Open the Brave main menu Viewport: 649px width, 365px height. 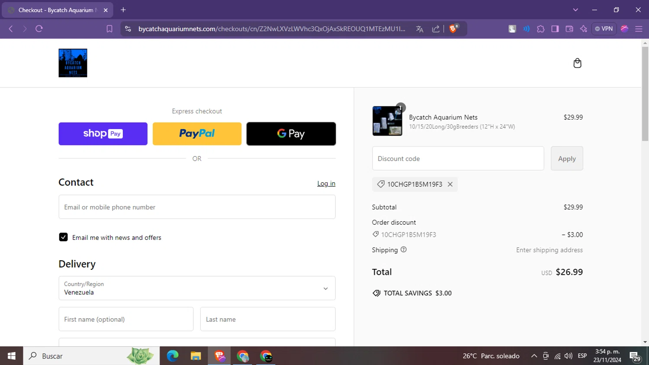[639, 29]
